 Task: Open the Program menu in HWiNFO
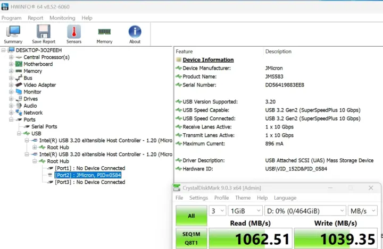coord(12,18)
